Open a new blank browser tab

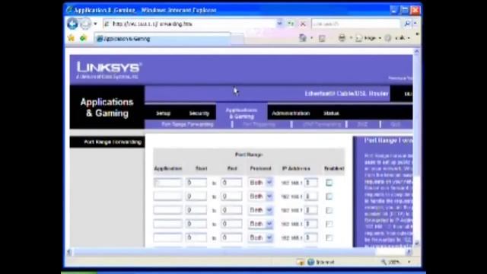pyautogui.click(x=237, y=39)
